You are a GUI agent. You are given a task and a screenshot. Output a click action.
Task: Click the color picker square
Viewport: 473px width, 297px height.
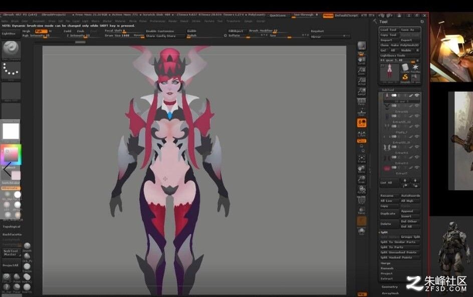[x=11, y=154]
